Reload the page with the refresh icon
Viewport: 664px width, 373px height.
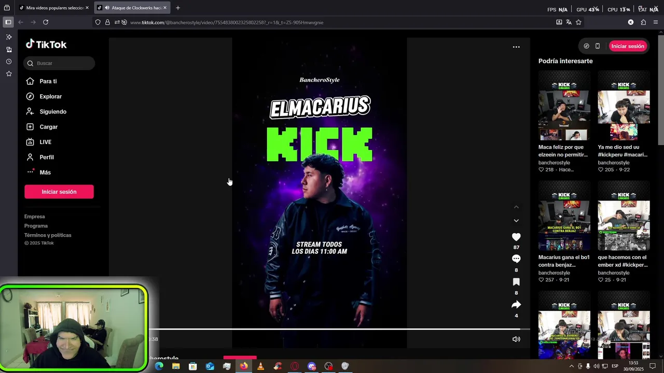tap(46, 22)
